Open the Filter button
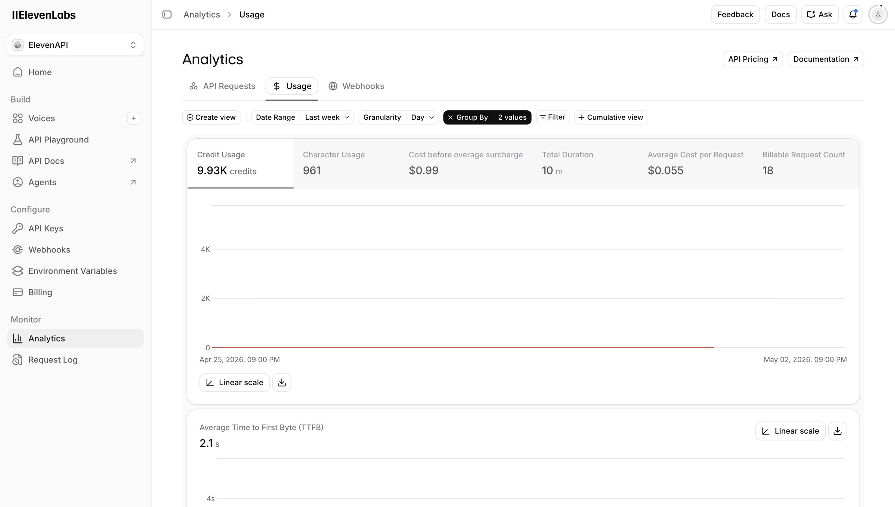This screenshot has width=895, height=507. [x=553, y=117]
